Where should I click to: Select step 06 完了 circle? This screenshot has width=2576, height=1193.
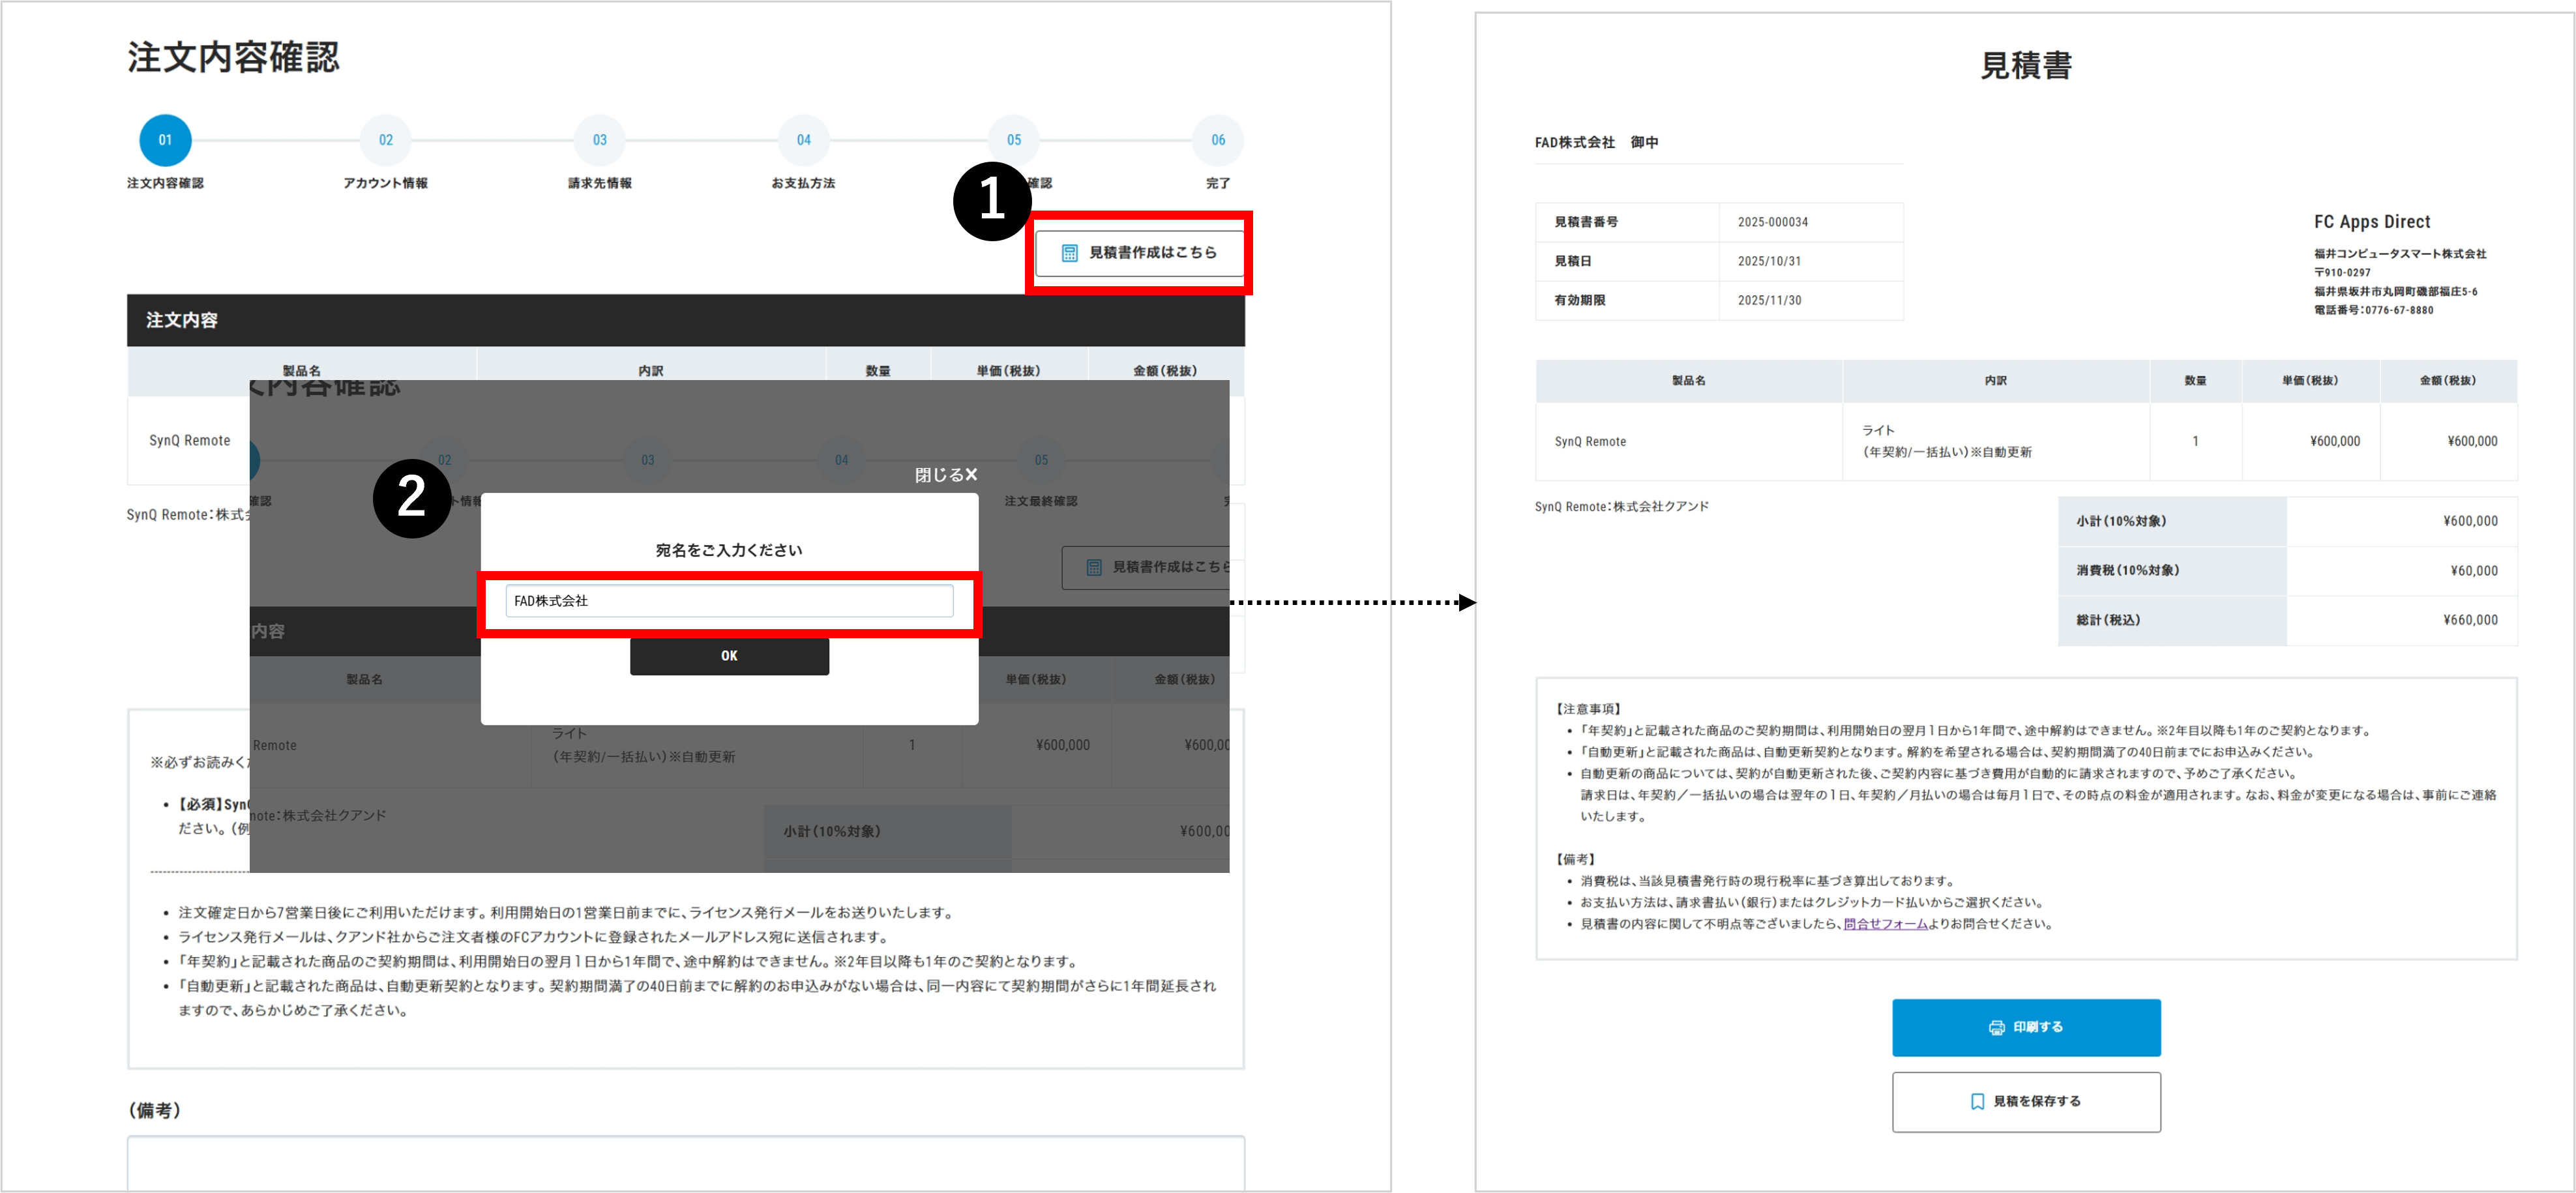click(1217, 140)
